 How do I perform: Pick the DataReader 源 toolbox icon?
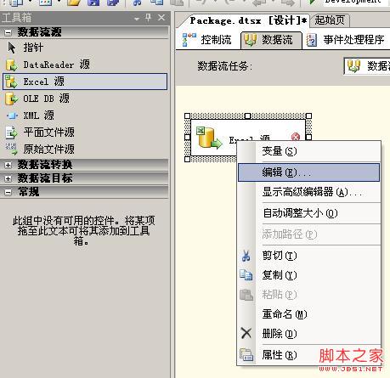tap(11, 65)
